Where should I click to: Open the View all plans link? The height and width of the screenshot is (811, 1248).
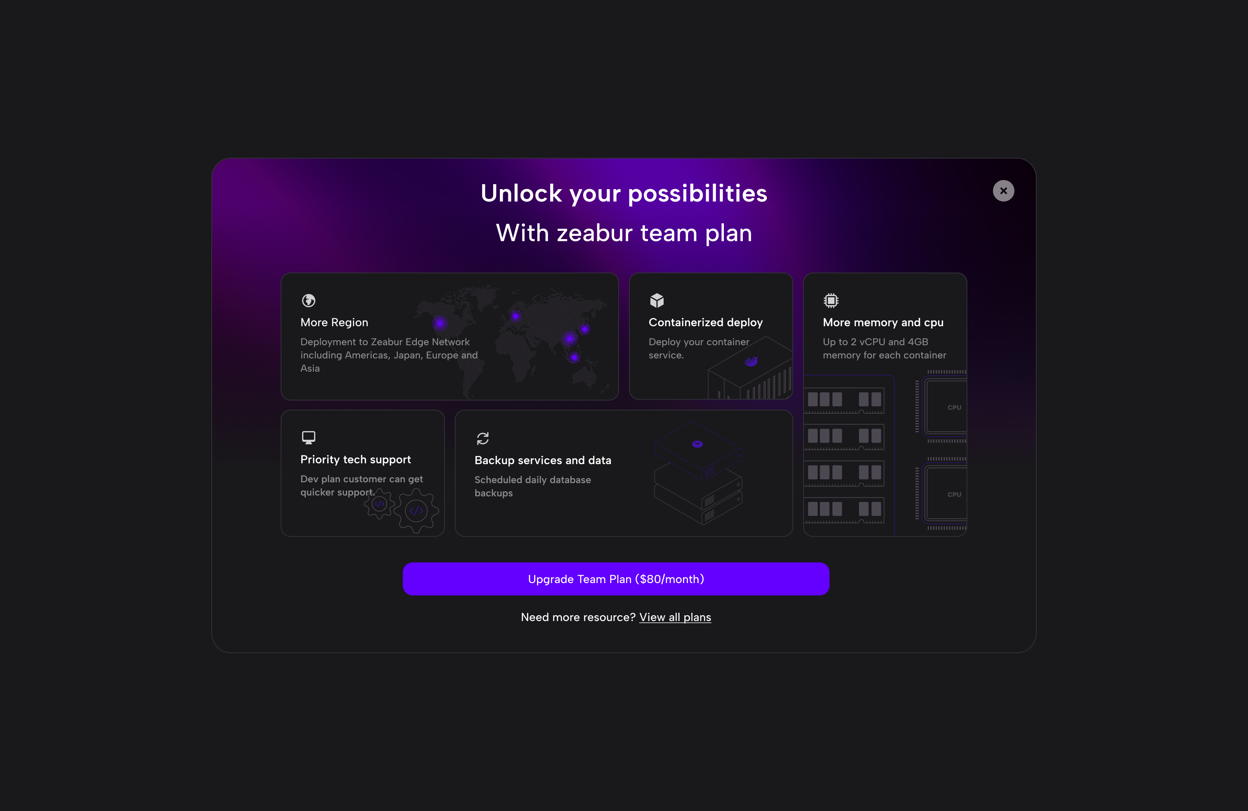[675, 617]
